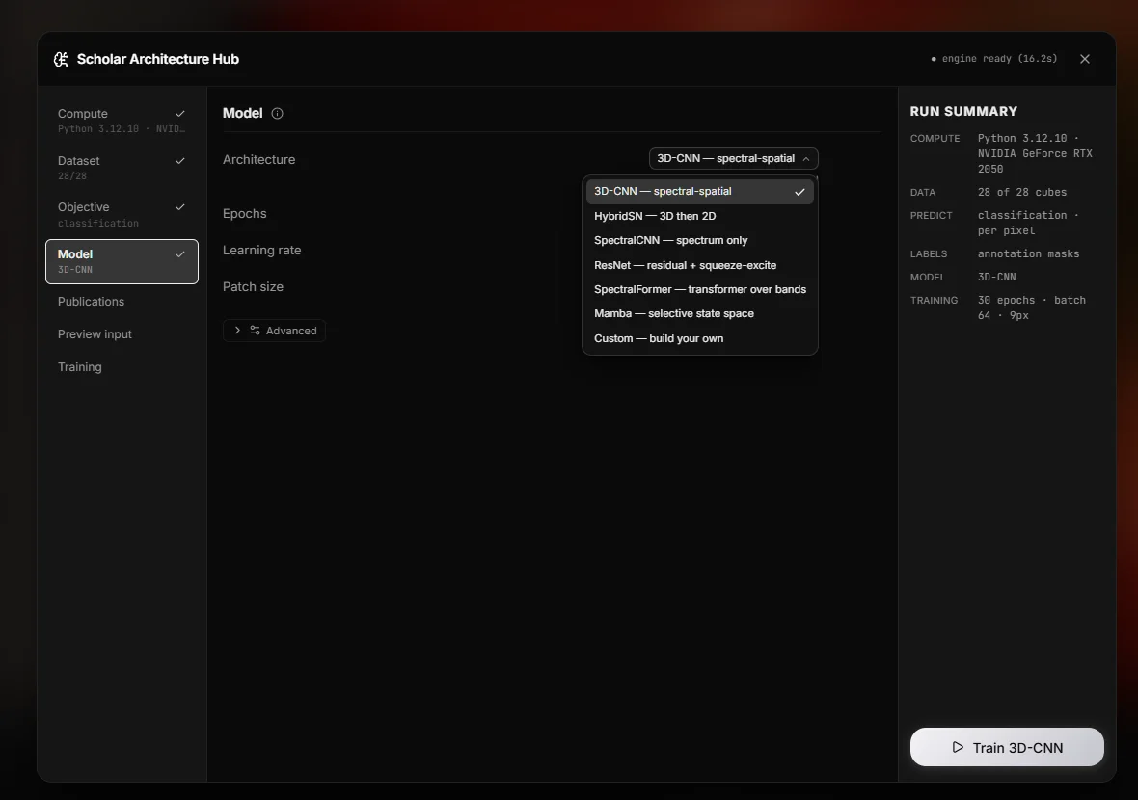Click the Python 3.12.10 compute summary value
The height and width of the screenshot is (800, 1138).
1035,153
